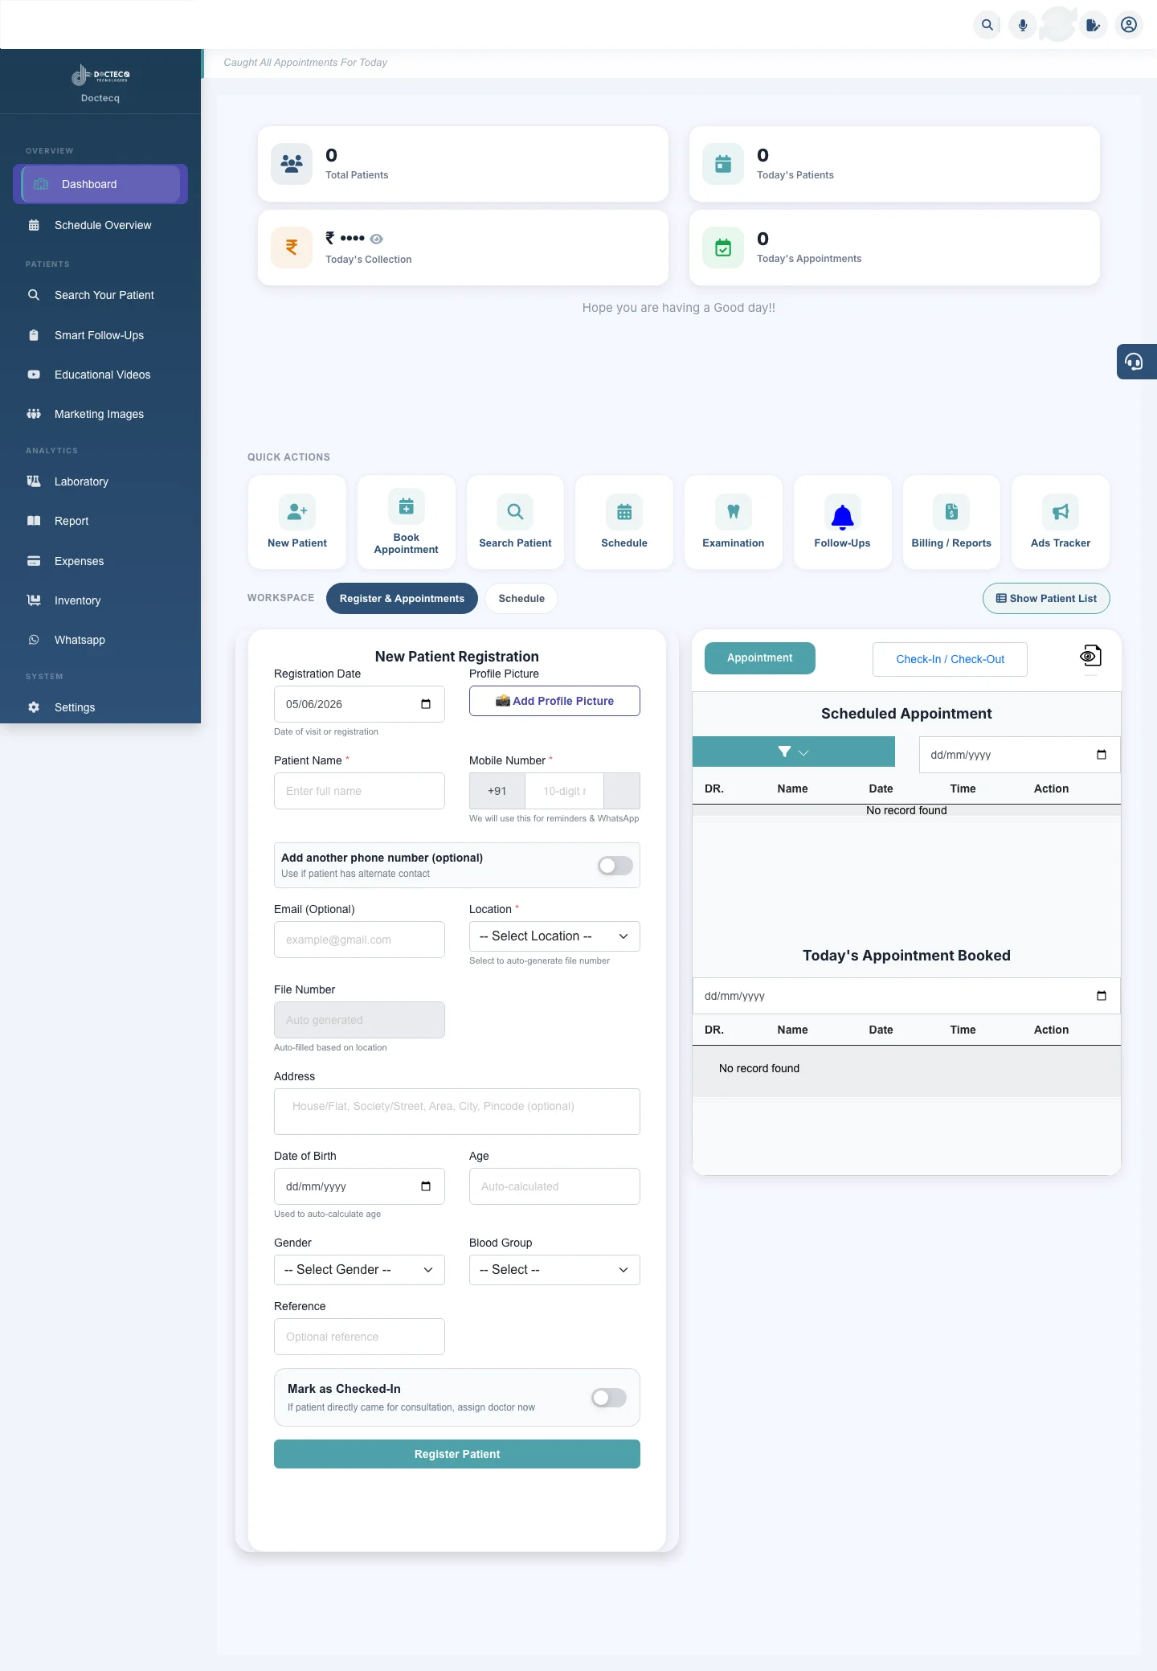Open the headset support widget
1157x1671 pixels.
[1136, 362]
